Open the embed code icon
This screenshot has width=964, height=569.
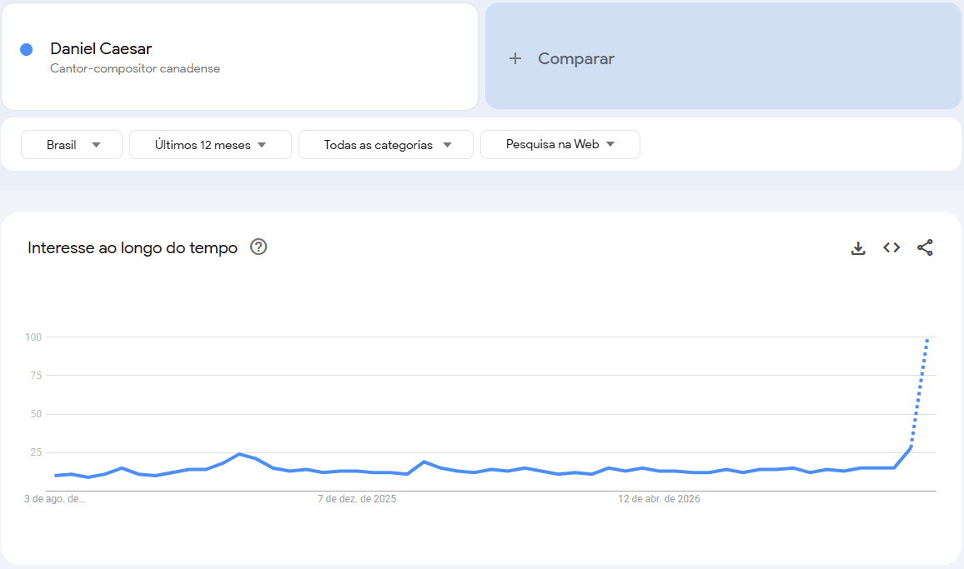[891, 247]
